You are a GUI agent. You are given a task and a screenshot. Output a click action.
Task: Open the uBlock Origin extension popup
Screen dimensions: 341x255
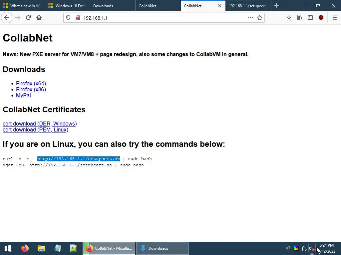(321, 18)
